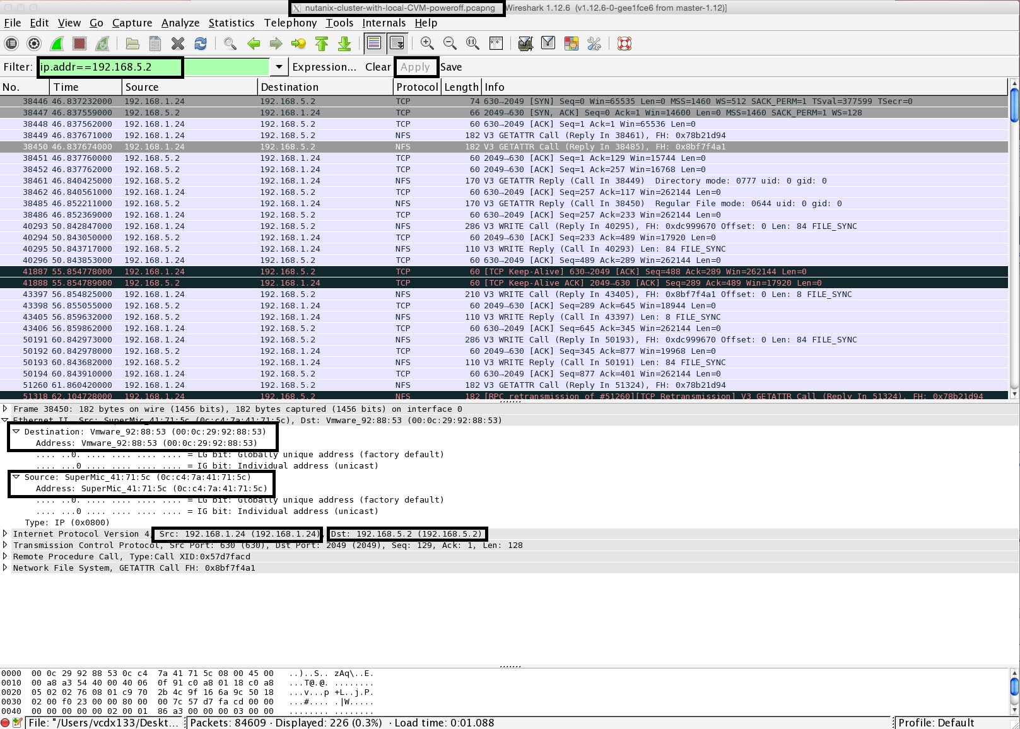Expand the Network File System section
The height and width of the screenshot is (729, 1020).
tap(5, 568)
